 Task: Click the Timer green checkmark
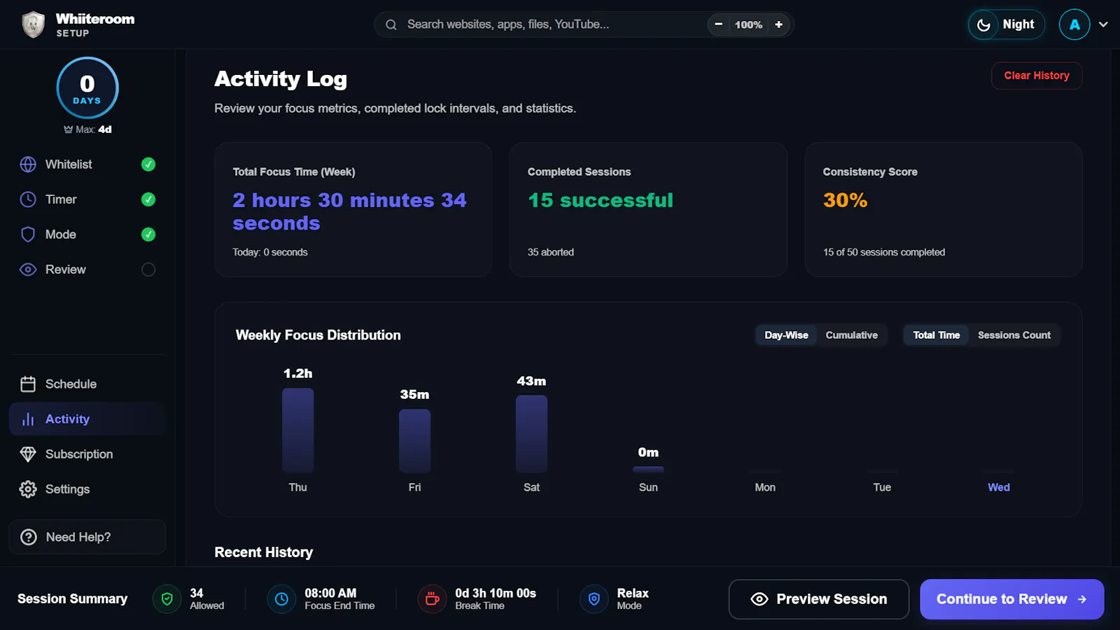point(148,199)
